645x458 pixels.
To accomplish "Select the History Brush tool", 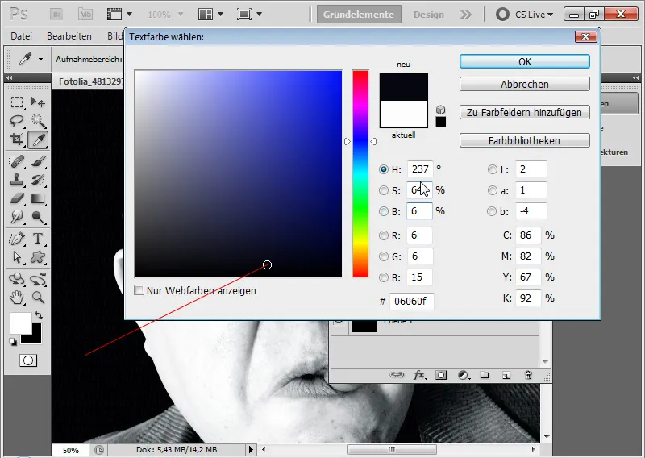I will [38, 180].
